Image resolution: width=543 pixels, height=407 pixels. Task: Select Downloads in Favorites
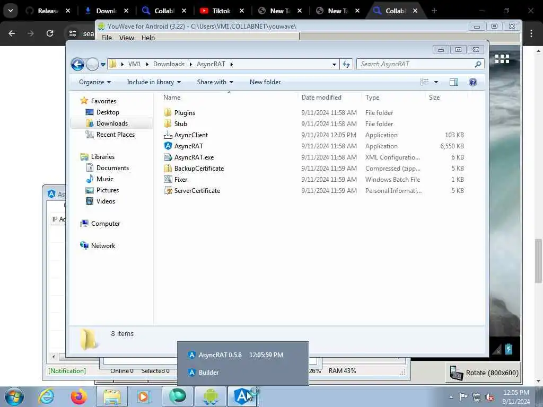coord(111,123)
